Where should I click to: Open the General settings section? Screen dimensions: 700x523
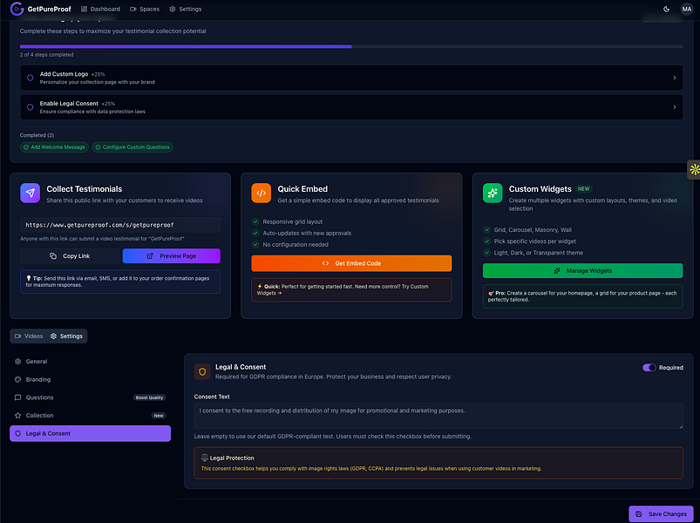tap(90, 362)
